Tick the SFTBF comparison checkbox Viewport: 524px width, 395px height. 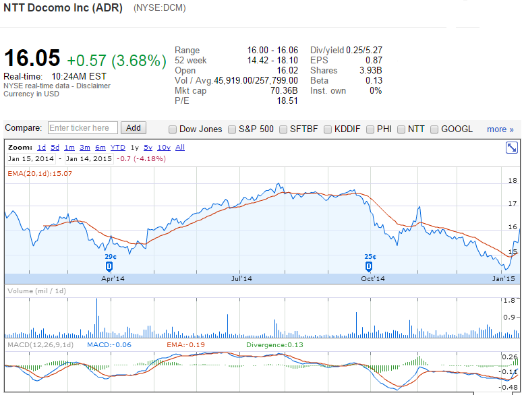283,129
